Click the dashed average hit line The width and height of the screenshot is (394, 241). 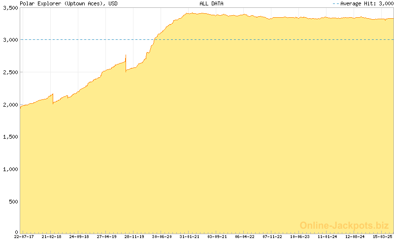246,40
